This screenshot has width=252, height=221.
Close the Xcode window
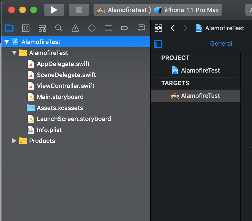pos(12,10)
